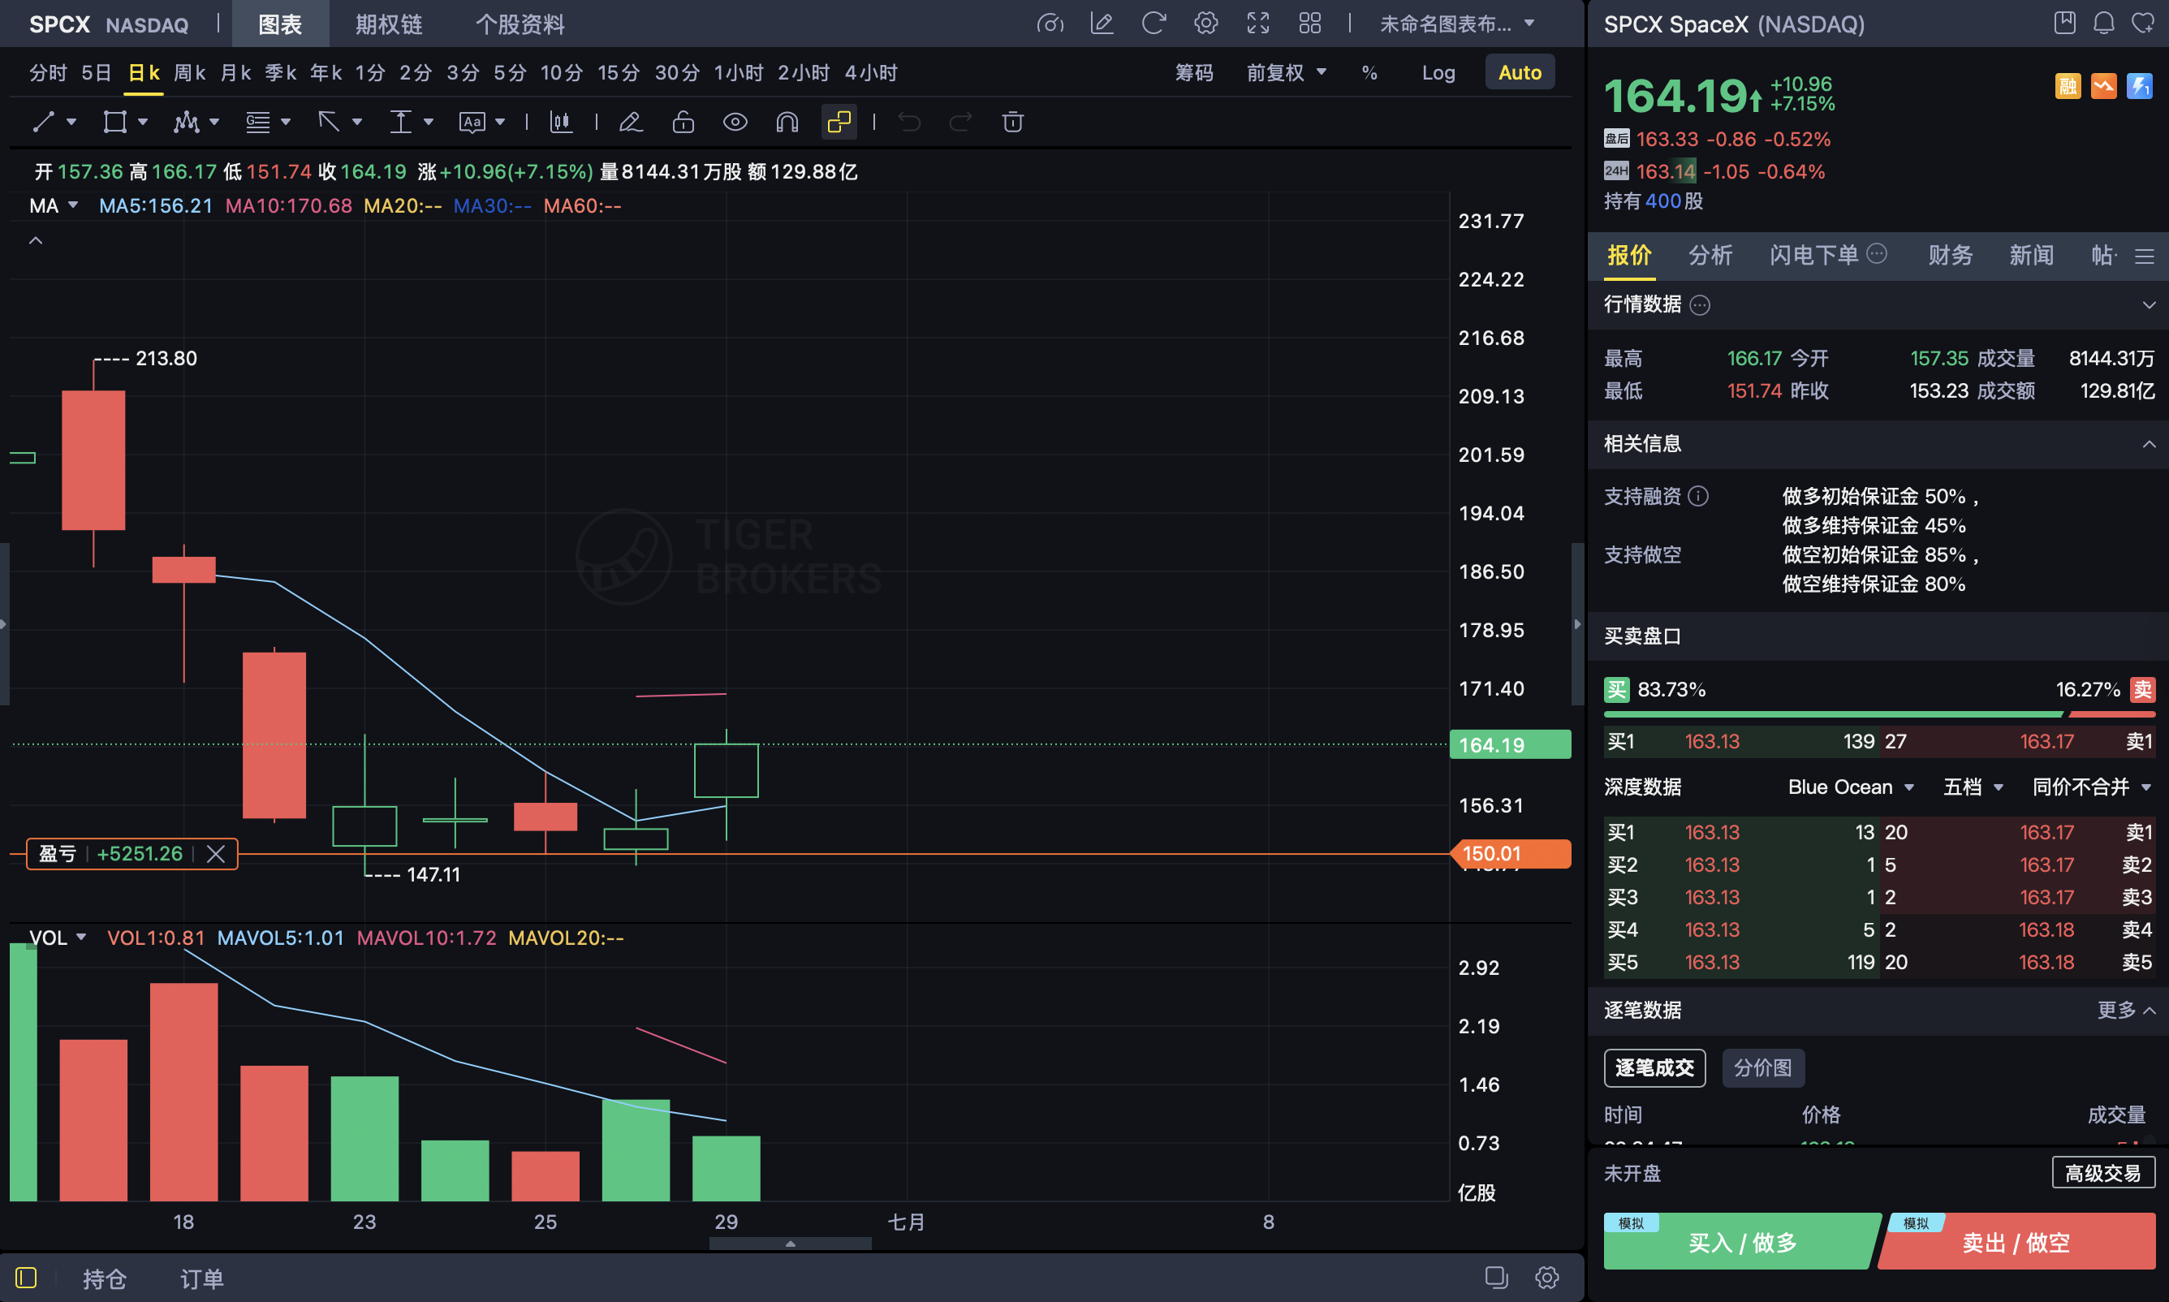
Task: Click the green 买入 / 做多 button
Action: [1741, 1241]
